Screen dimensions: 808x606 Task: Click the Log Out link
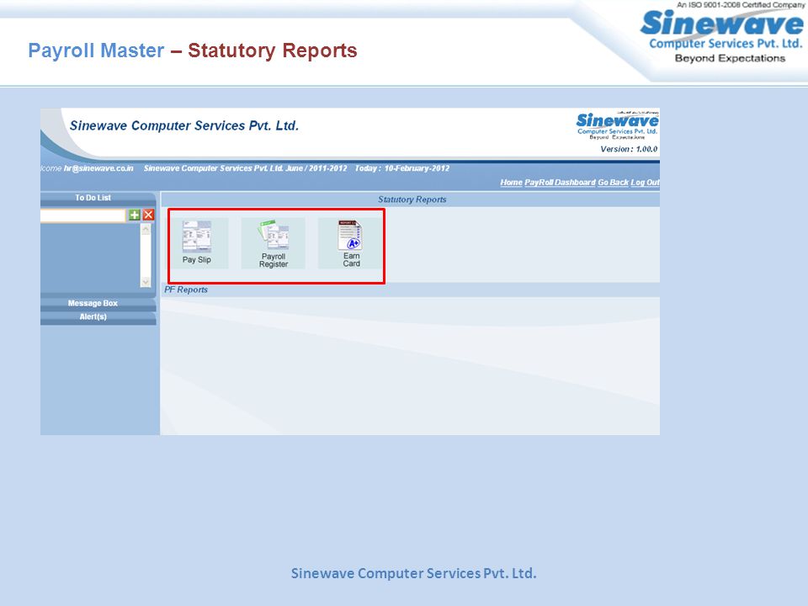point(646,183)
